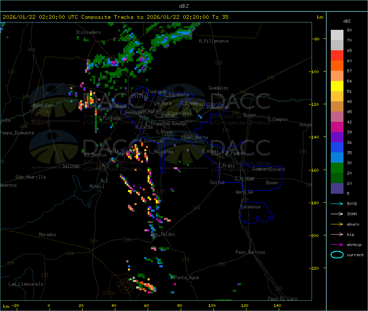Screen dimensions: 368x311
Task: Click the Divisadero place label
Action: (88, 32)
